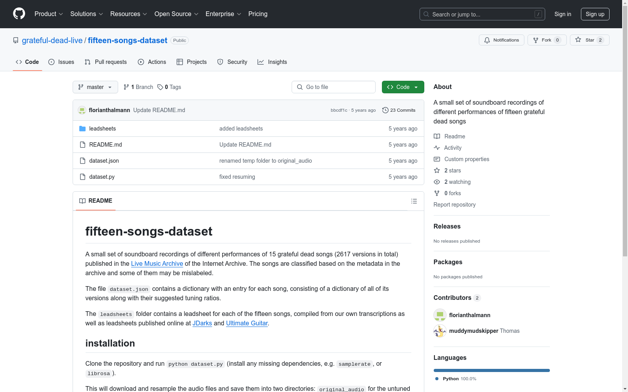The image size is (628, 392).
Task: Click the Sign up button
Action: point(595,14)
